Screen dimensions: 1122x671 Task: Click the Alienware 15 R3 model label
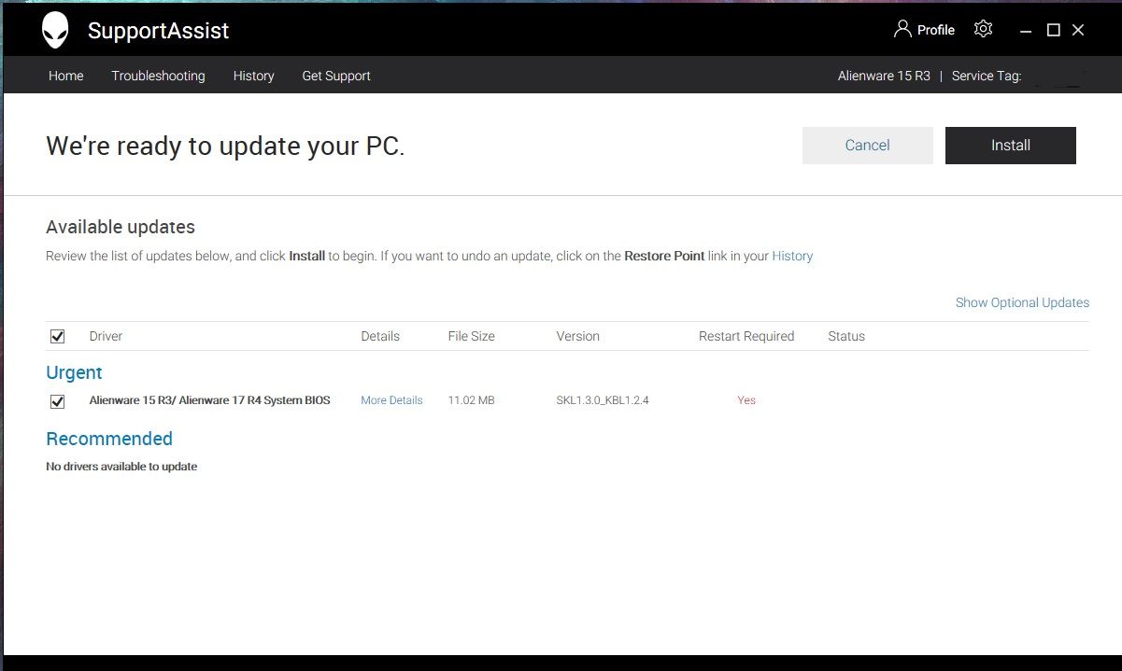pos(884,76)
